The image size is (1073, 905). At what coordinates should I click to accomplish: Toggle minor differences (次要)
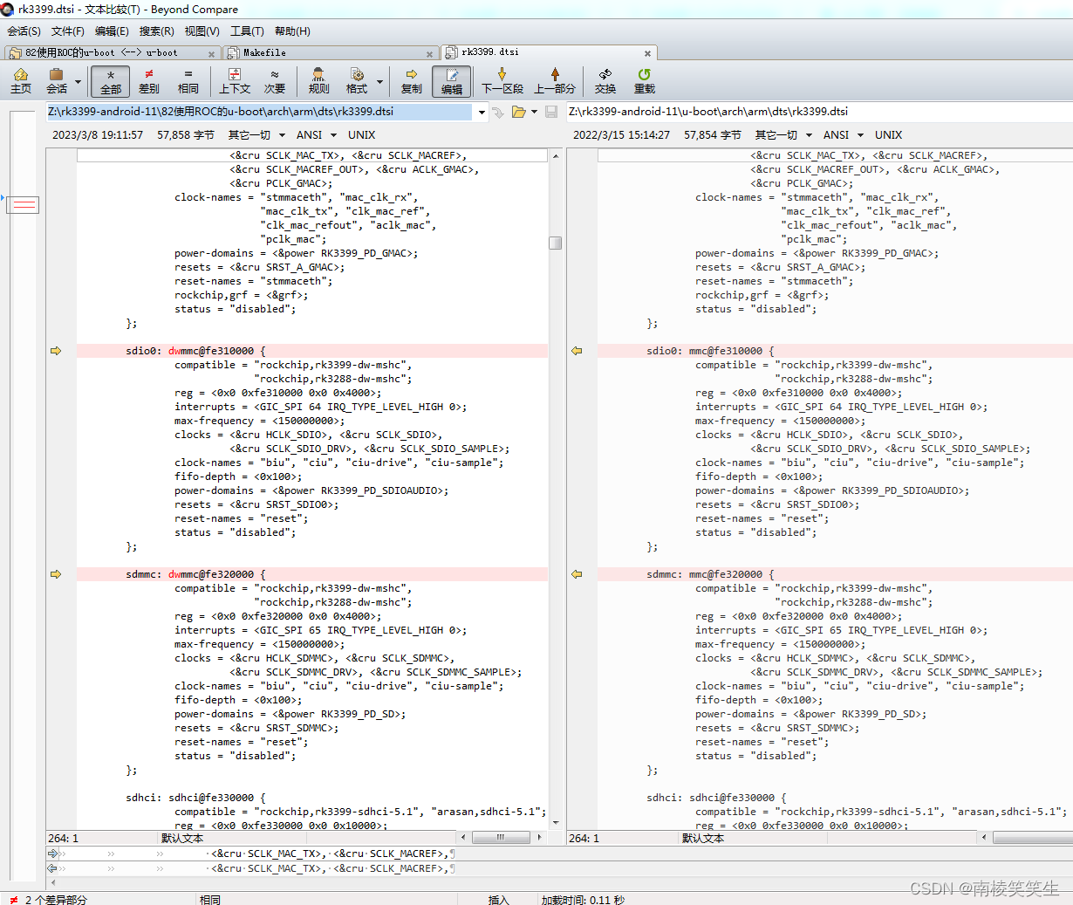[x=275, y=81]
